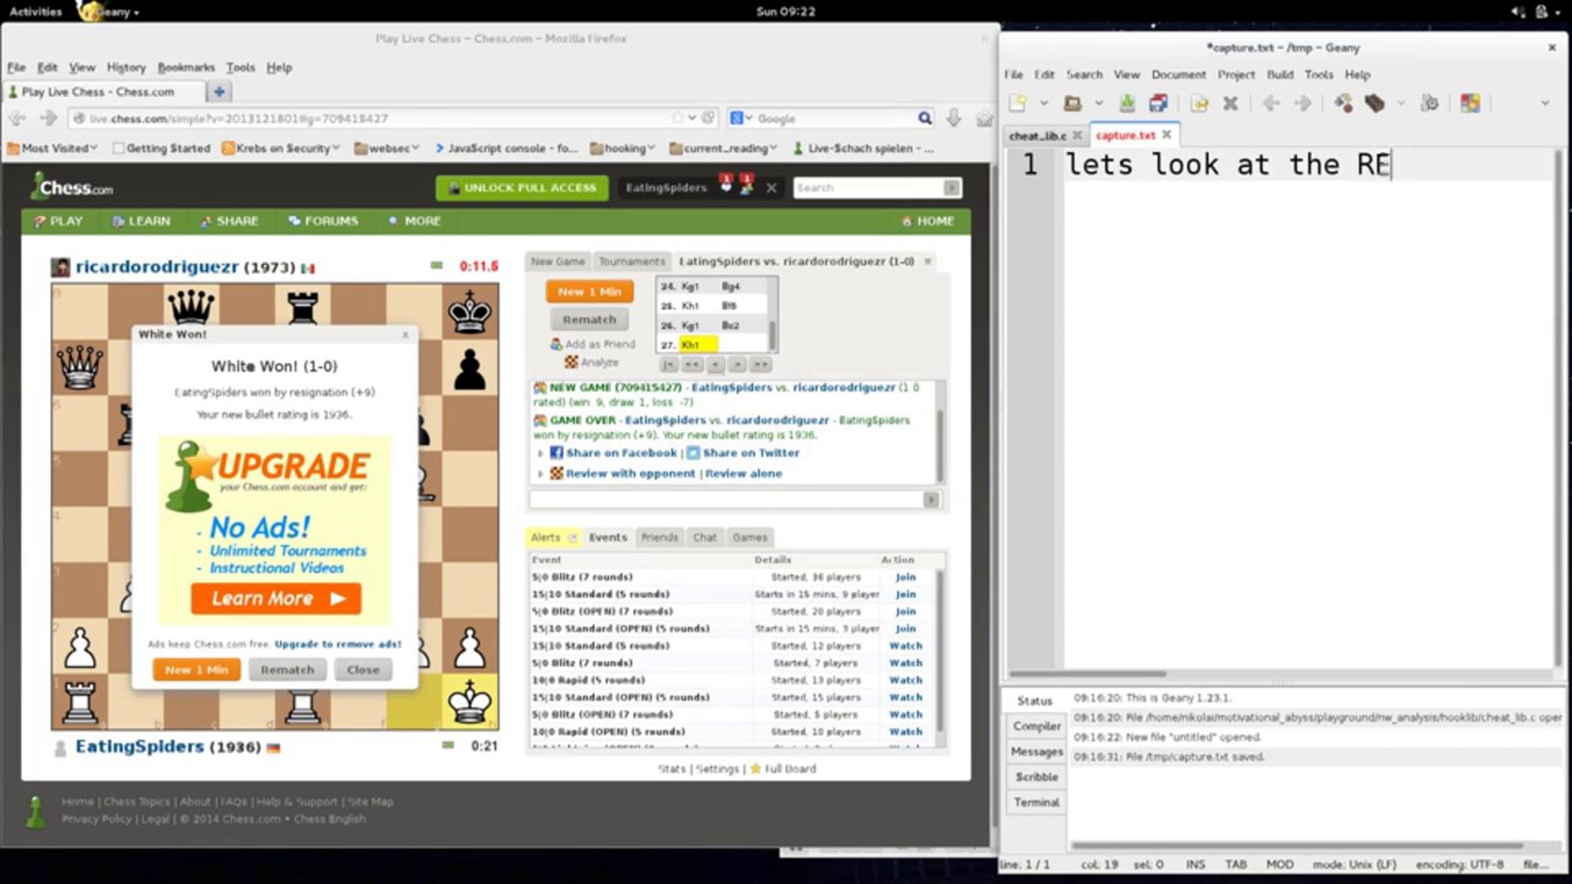Open the Tournaments tab on Chess.com

[632, 261]
